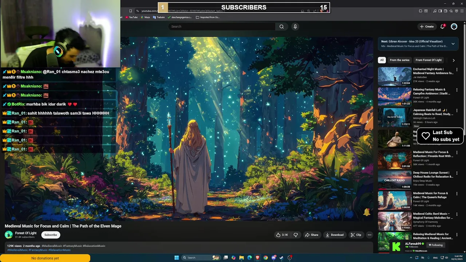Screen dimensions: 466x262
Task: Open the YouTube bookmark in bookmarks bar
Action: [131, 17]
